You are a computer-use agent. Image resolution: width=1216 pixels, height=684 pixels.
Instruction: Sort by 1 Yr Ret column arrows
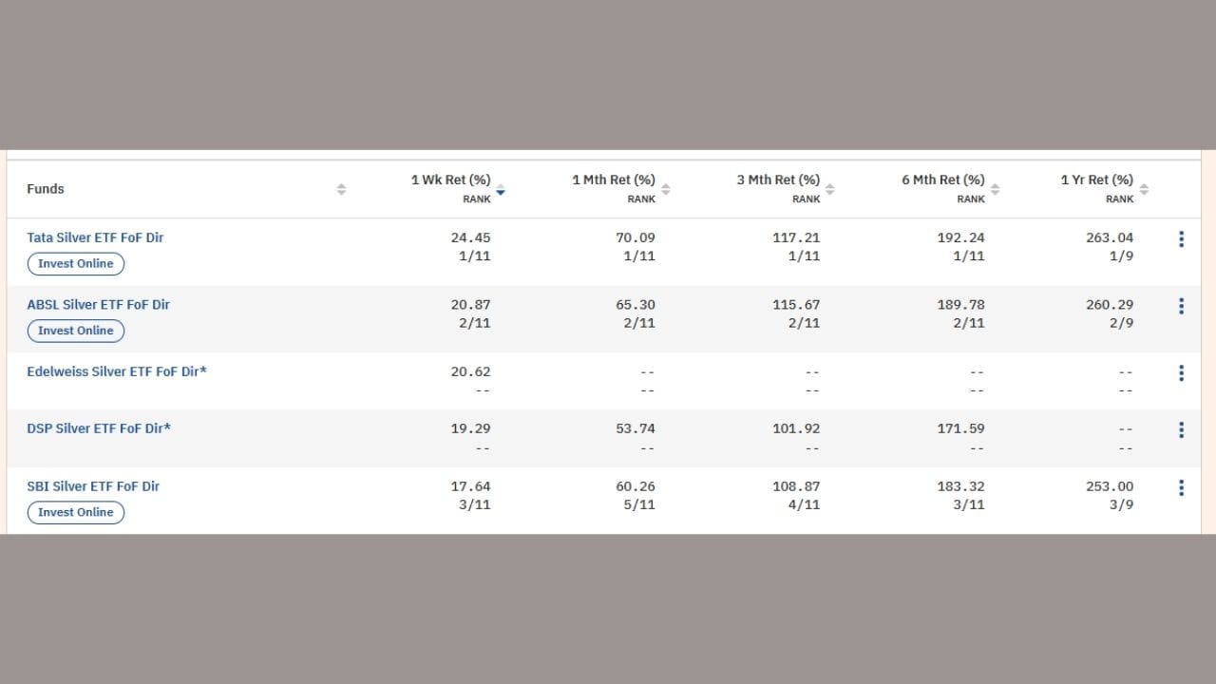coord(1144,189)
